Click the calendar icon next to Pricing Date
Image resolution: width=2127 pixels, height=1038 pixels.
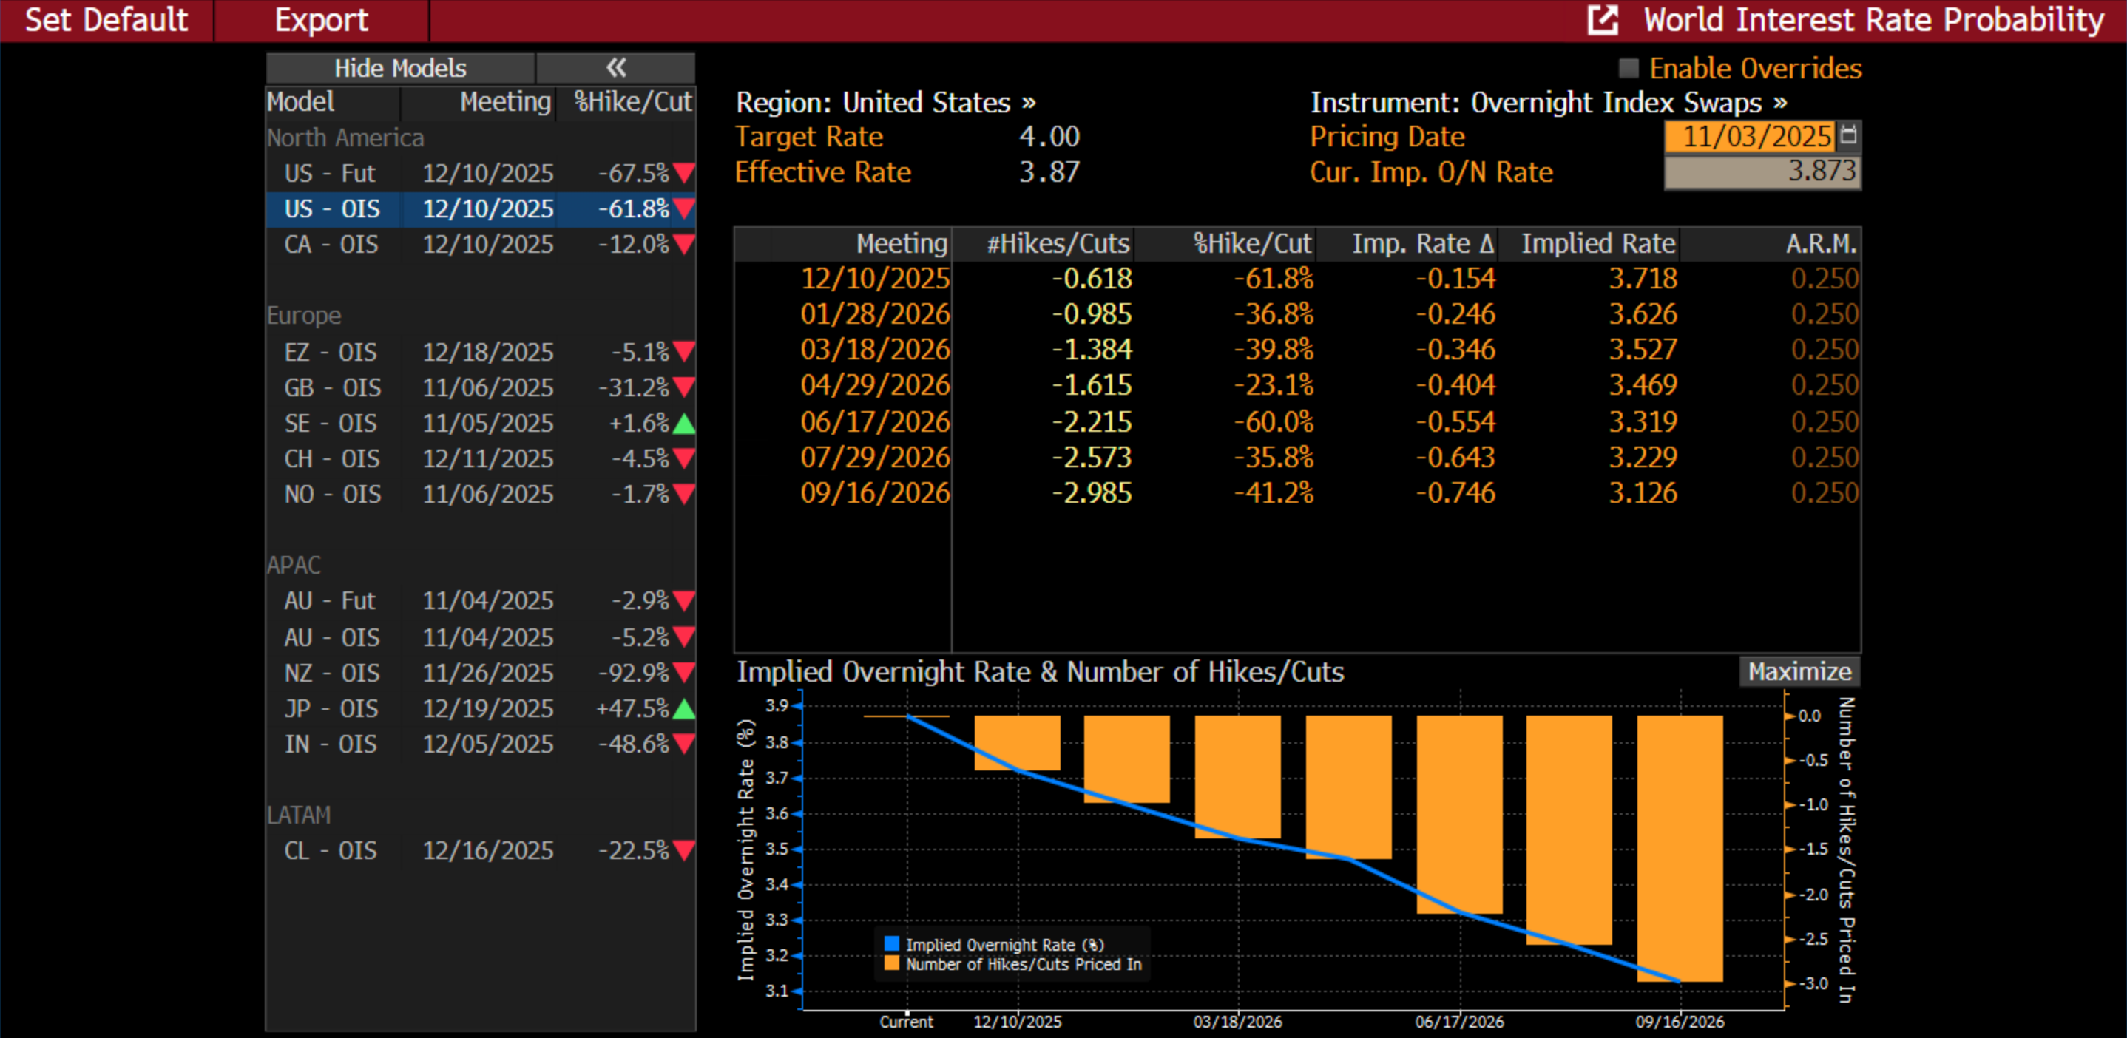click(1849, 135)
